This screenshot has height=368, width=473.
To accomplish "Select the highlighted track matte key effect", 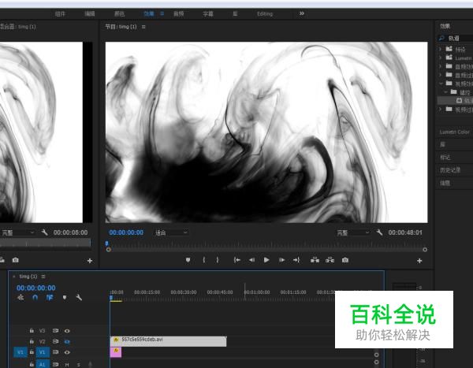I will [456, 100].
